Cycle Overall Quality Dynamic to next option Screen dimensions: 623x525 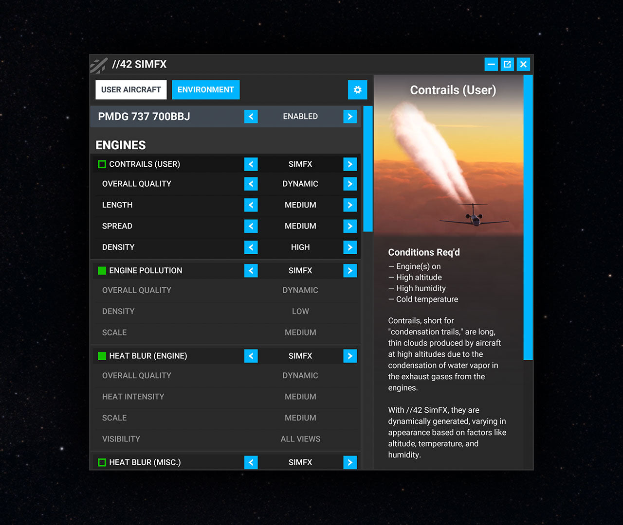click(x=349, y=184)
